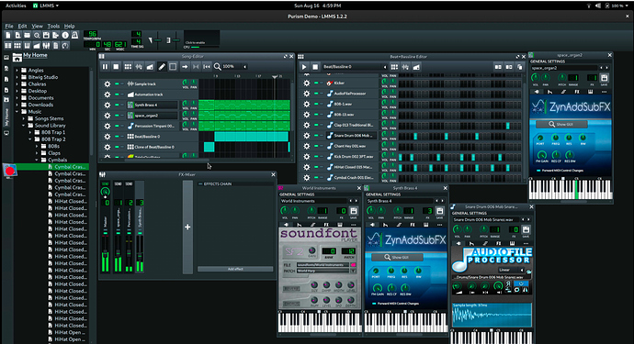Expand the Songs Stems folder
Screen dimensions: 634x344
coord(24,118)
